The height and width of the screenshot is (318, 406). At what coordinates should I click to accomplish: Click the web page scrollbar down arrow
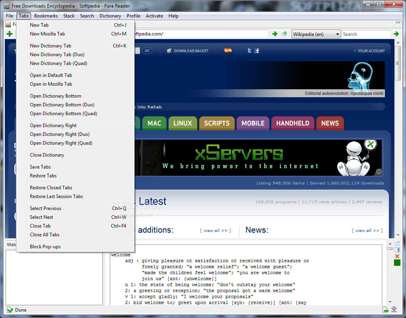coord(398,235)
